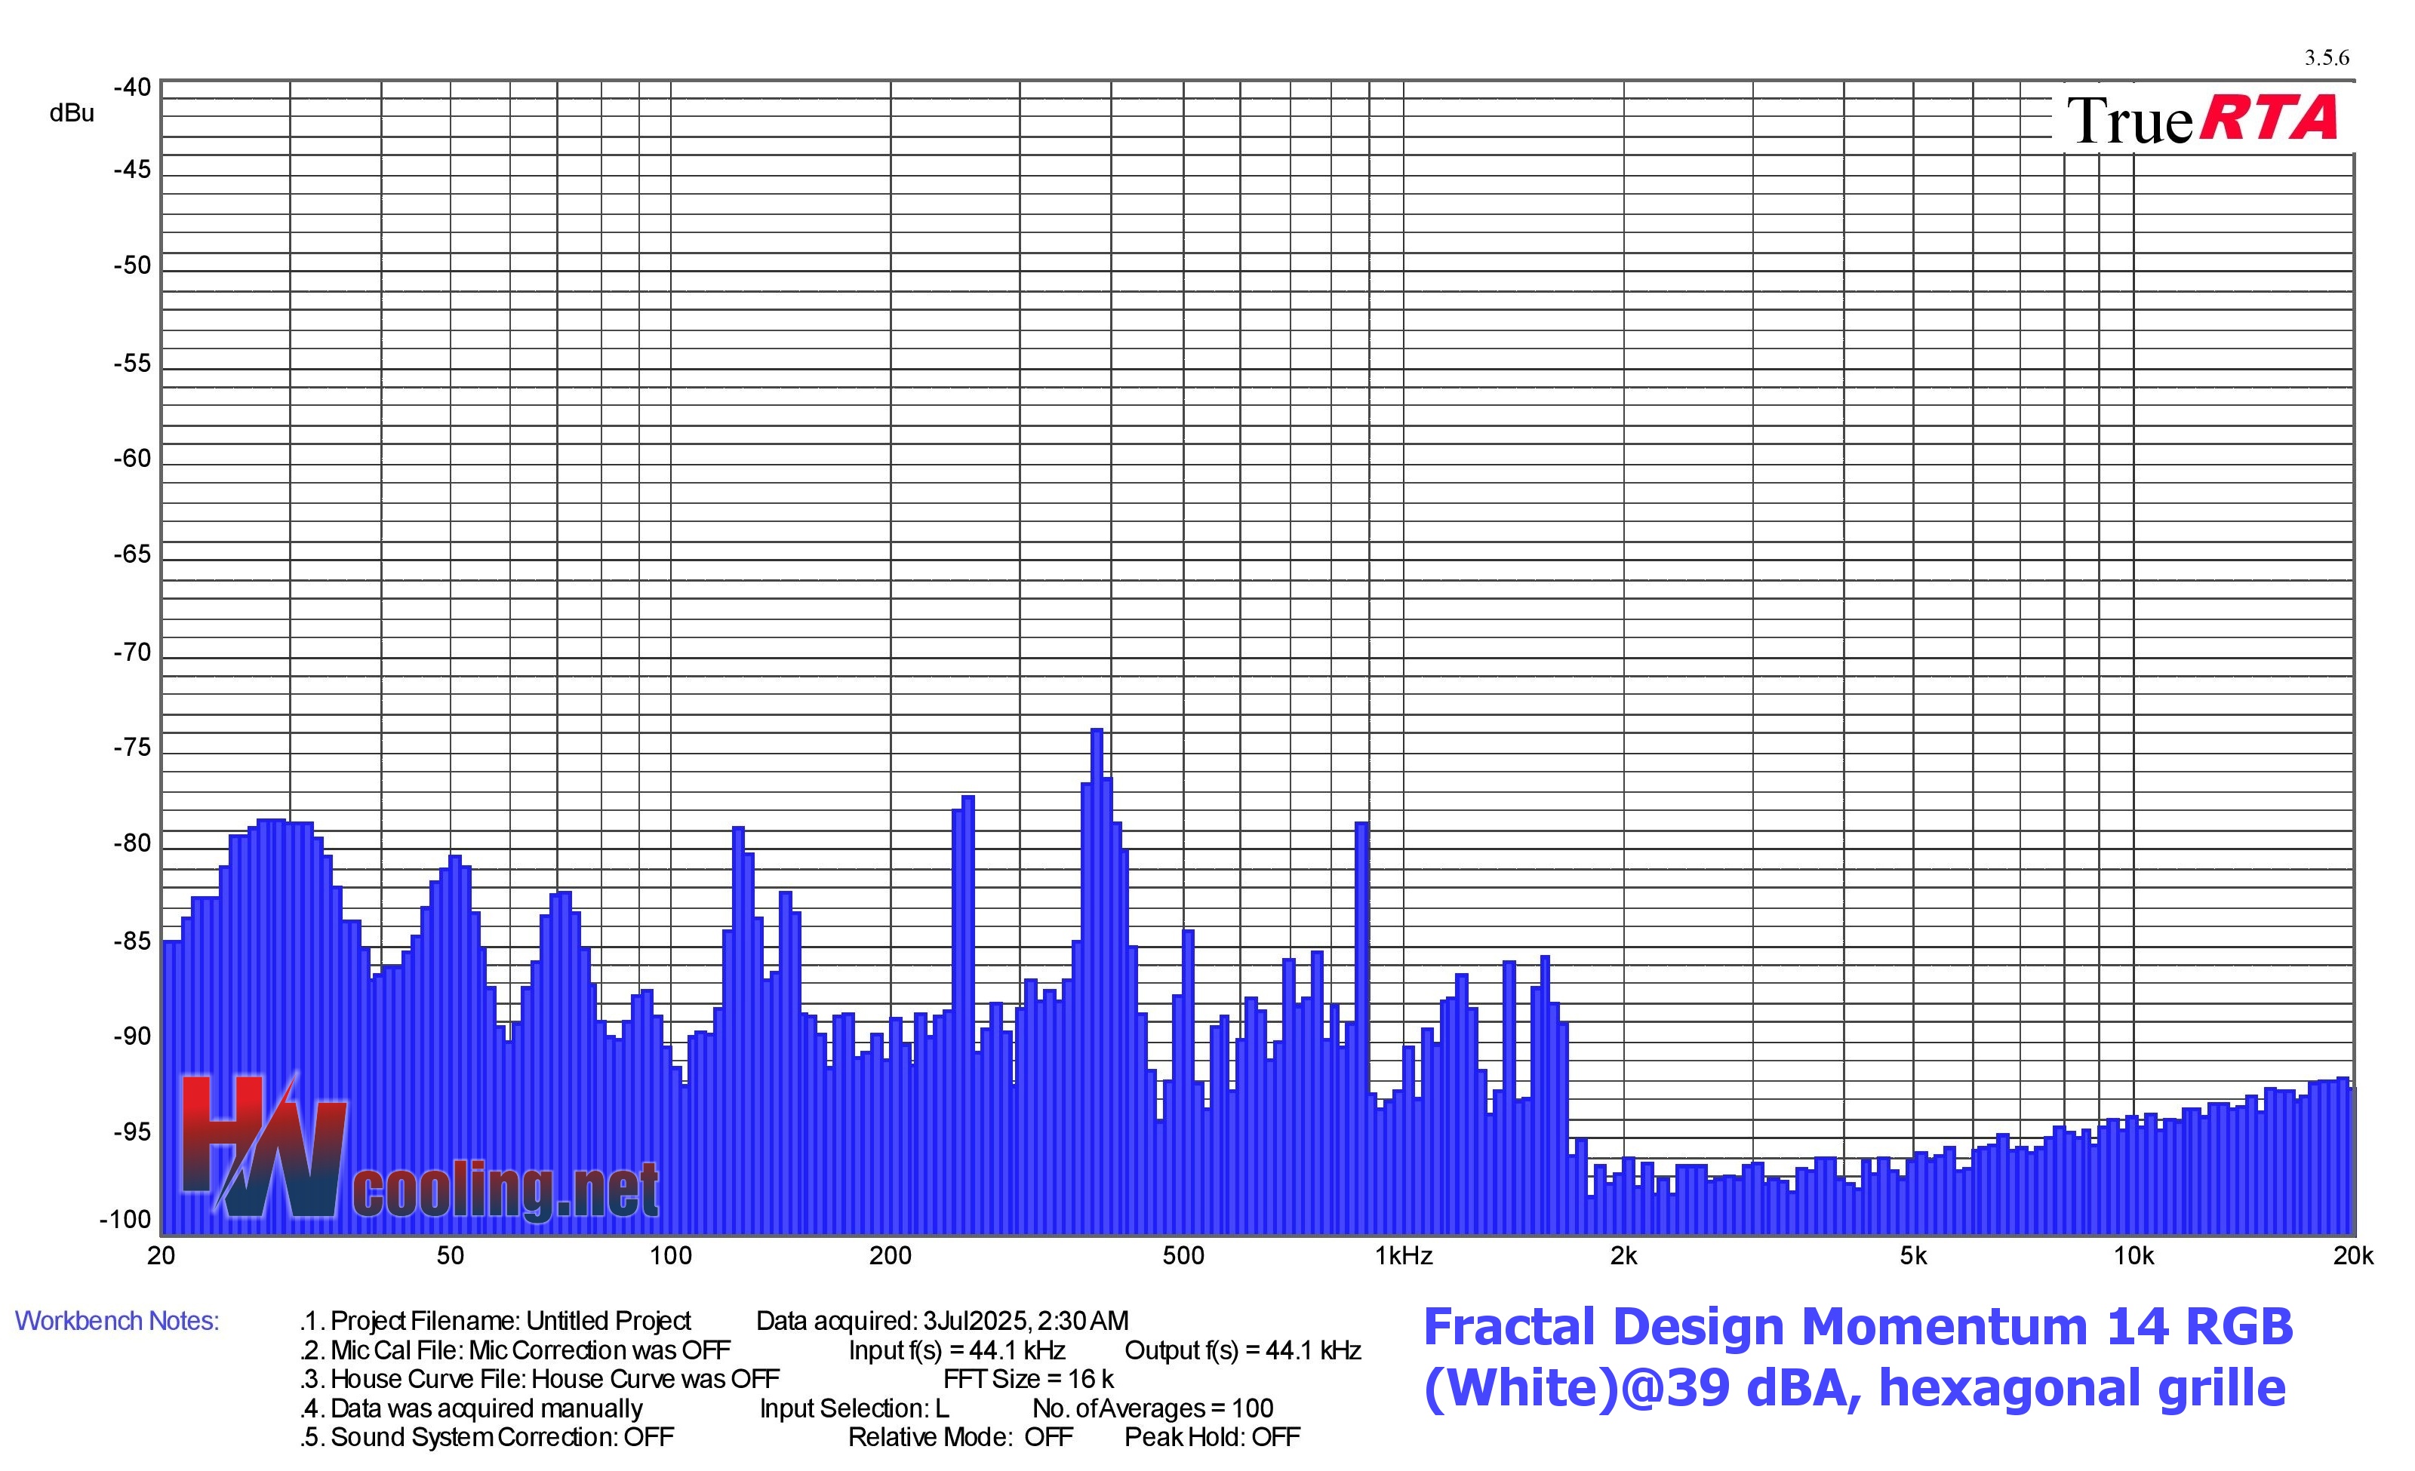Click the Workbench Notes heading
Image resolution: width=2415 pixels, height=1471 pixels.
point(117,1321)
